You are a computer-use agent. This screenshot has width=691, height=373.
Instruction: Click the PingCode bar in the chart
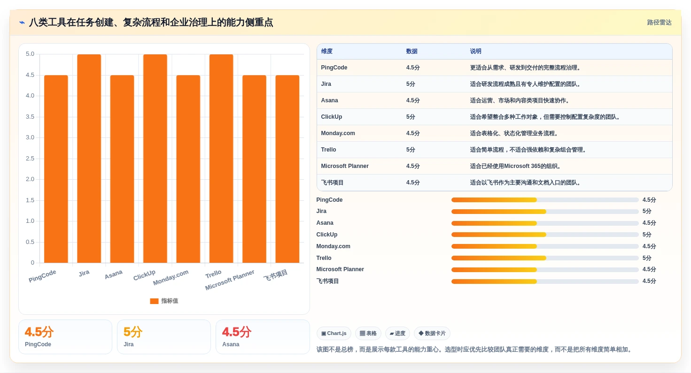point(56,169)
